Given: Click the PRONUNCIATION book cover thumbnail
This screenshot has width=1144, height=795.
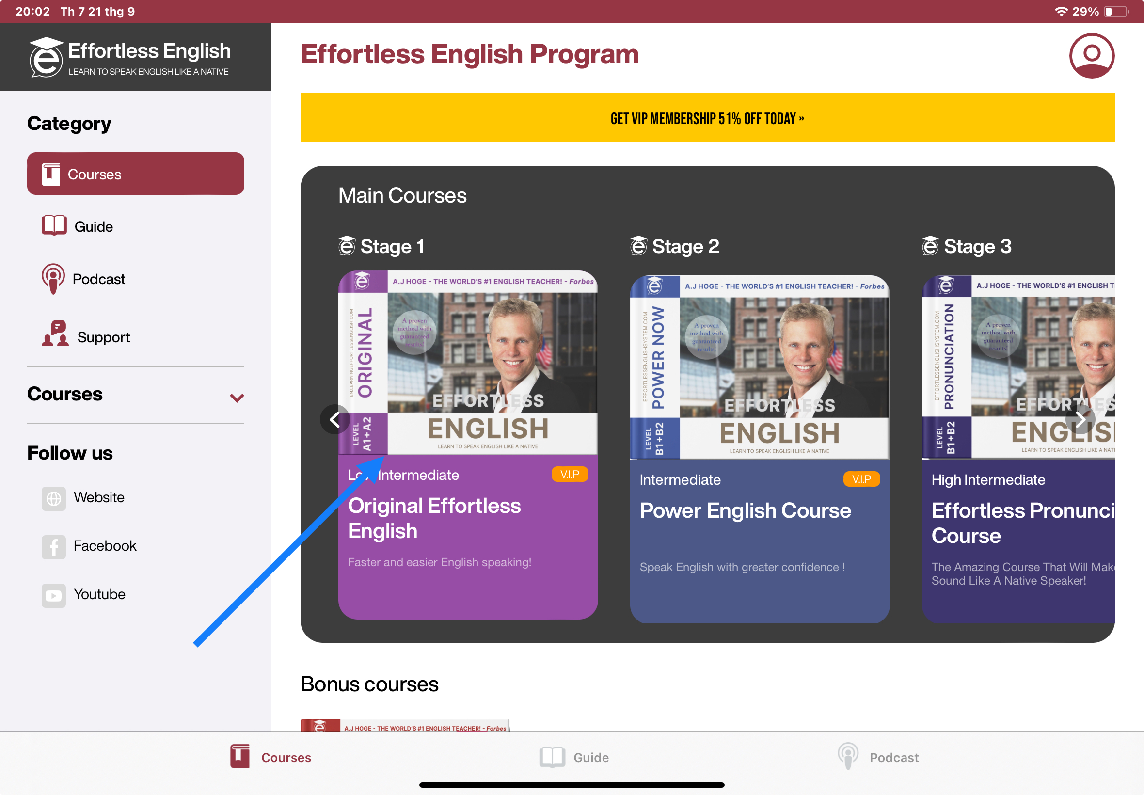Looking at the screenshot, I should tap(1018, 367).
